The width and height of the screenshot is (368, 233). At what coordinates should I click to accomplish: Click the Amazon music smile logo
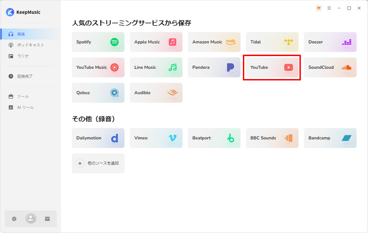point(230,42)
